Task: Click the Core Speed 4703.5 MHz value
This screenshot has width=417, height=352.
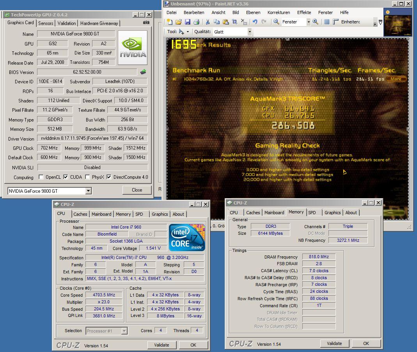Action: coord(104,295)
